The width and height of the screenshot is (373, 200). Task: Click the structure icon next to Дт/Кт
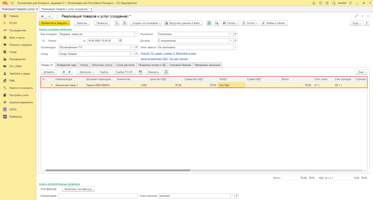coord(125,23)
